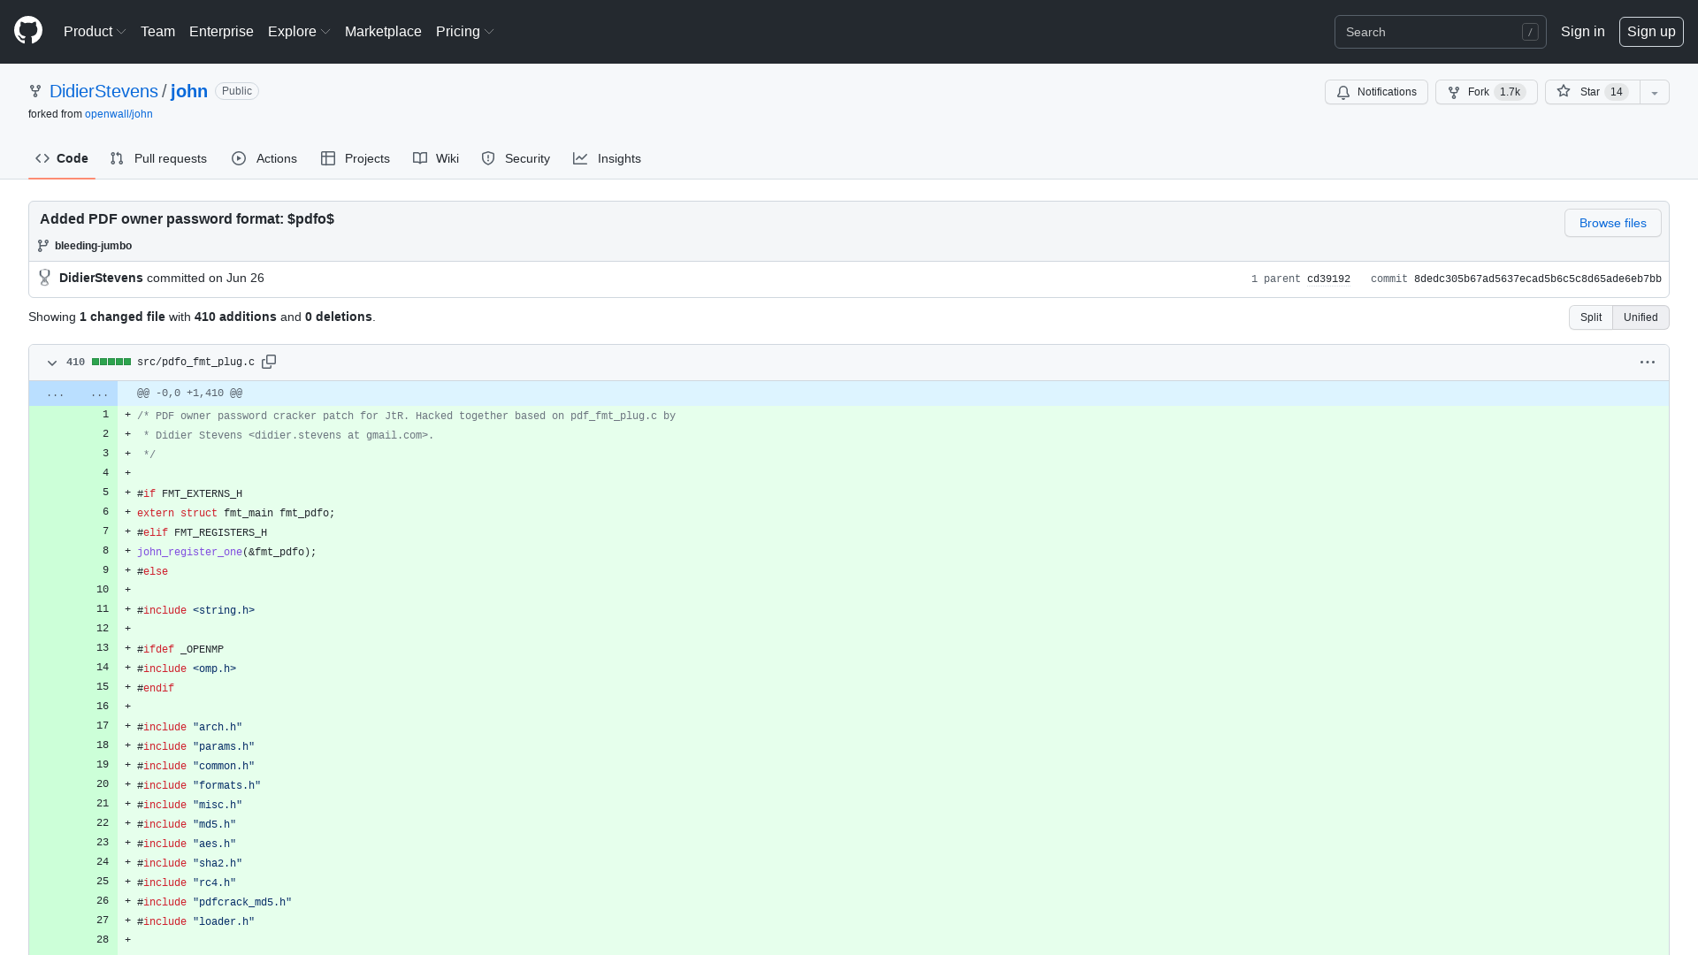Click the Sign up button
Screen dimensions: 1698x955
coord(1651,32)
